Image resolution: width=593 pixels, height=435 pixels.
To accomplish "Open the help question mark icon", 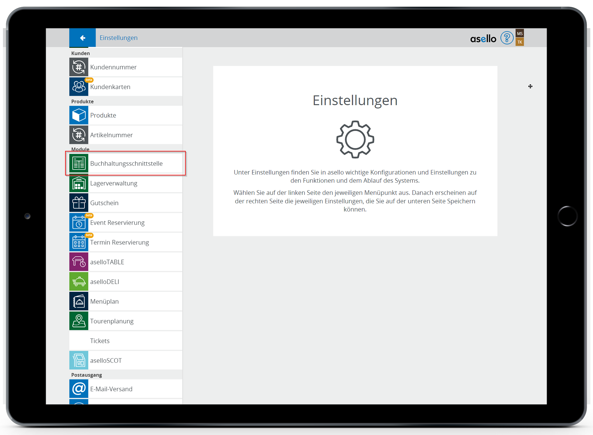I will point(506,38).
